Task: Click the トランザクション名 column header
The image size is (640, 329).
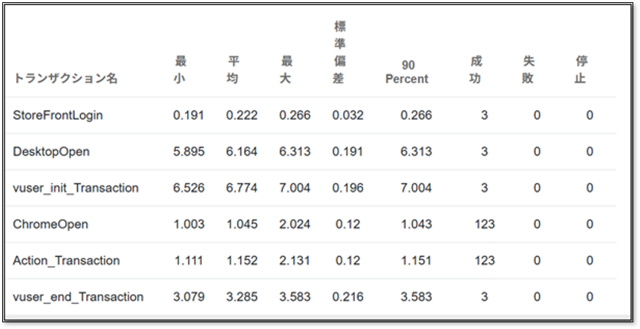Action: pos(65,79)
